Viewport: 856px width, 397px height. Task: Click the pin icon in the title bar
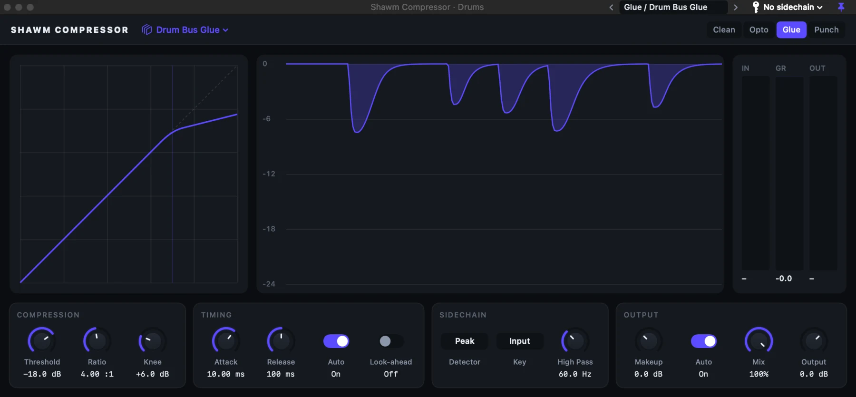(841, 7)
